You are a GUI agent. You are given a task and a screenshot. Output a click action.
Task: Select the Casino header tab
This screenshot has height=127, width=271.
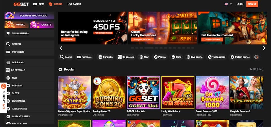(x=56, y=4)
